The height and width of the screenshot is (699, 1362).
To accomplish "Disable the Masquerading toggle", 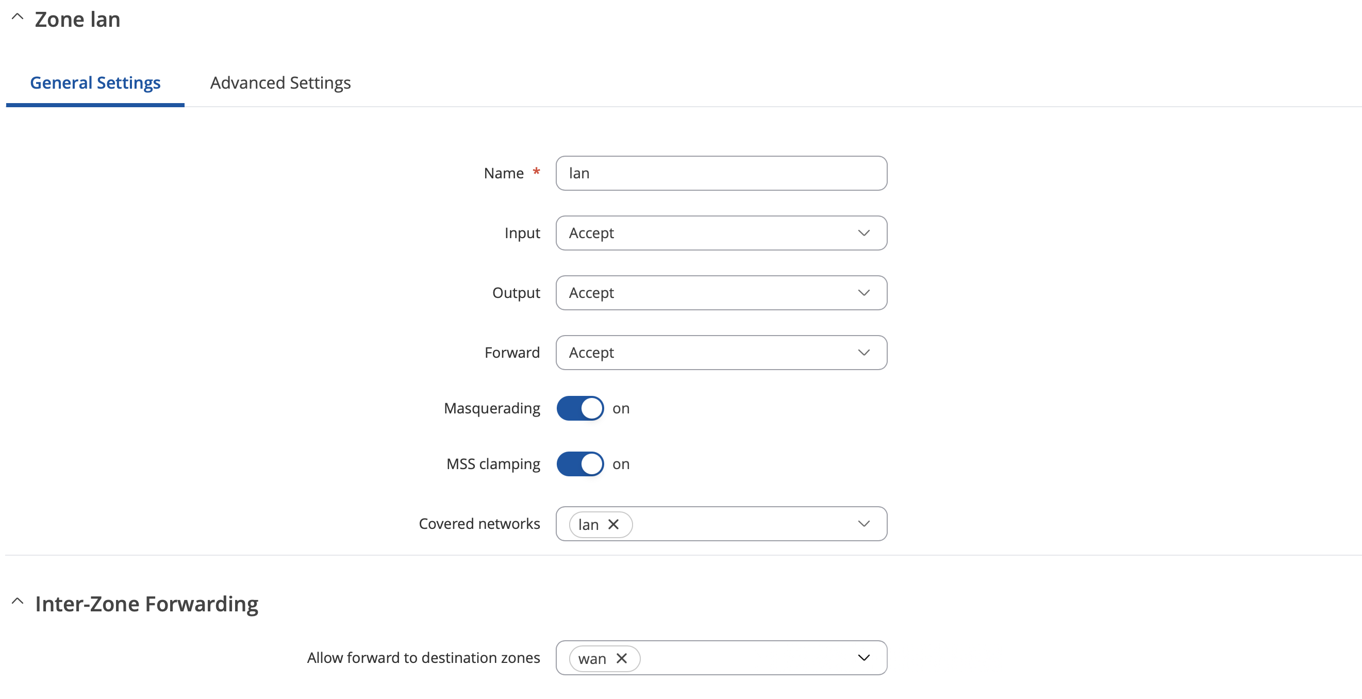I will (580, 408).
